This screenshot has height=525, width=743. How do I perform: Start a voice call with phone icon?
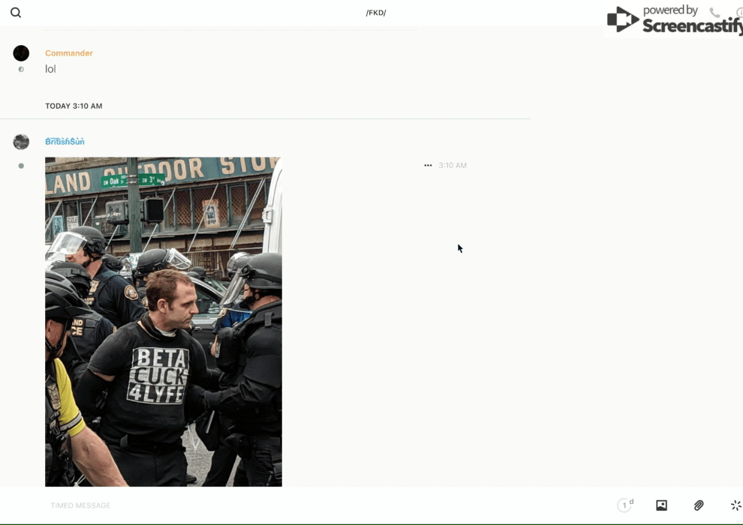[714, 12]
